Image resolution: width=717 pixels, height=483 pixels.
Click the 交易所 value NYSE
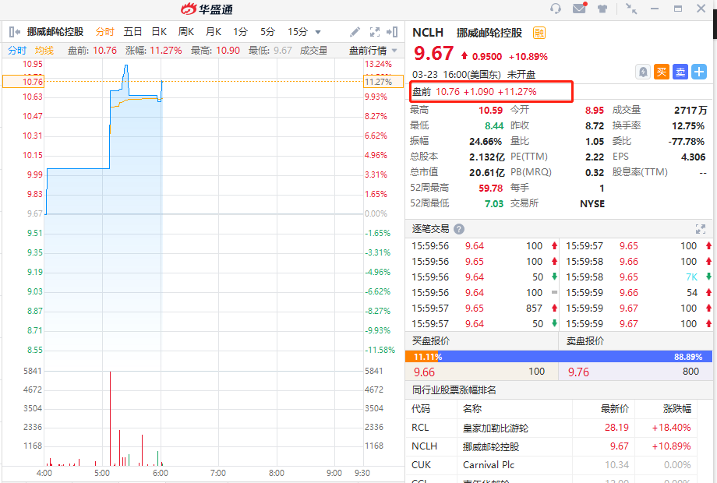592,203
